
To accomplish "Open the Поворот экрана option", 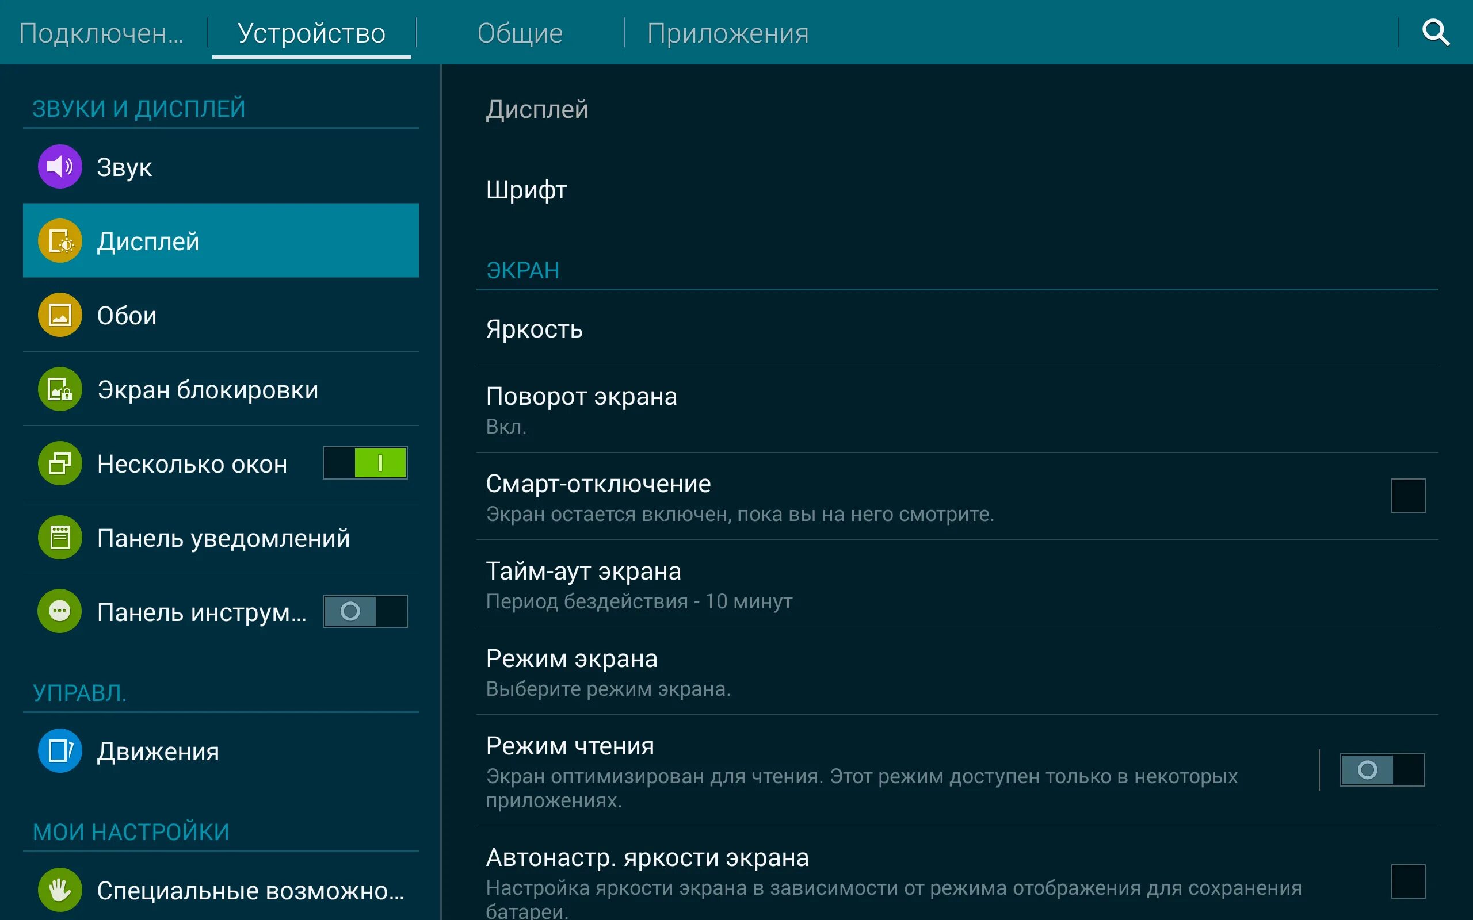I will coord(957,409).
